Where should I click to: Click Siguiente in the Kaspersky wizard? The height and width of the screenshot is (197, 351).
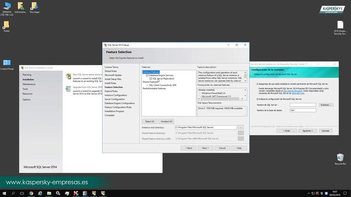pos(308,131)
